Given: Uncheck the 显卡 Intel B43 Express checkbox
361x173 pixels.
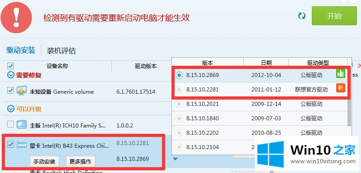Looking at the screenshot, I should pos(10,145).
